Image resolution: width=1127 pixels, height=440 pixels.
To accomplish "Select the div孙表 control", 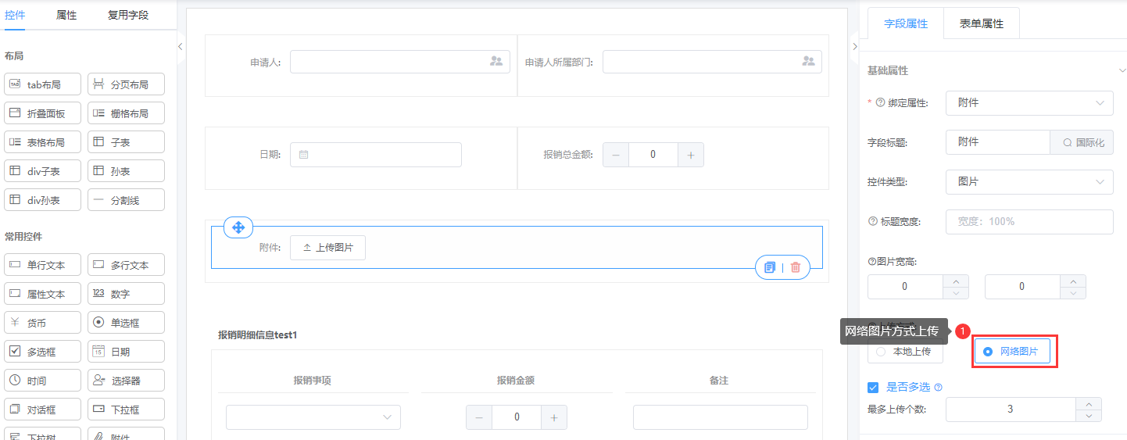I will [x=42, y=200].
